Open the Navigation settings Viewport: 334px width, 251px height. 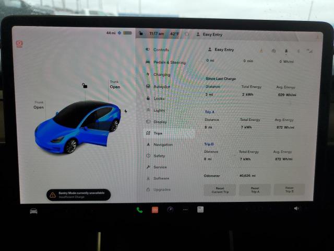pyautogui.click(x=160, y=144)
